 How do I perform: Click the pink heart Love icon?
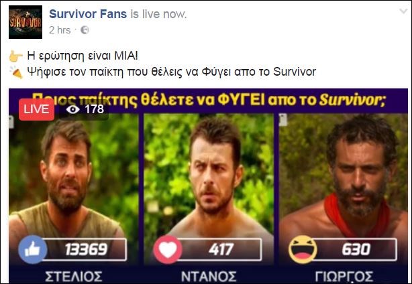[168, 250]
